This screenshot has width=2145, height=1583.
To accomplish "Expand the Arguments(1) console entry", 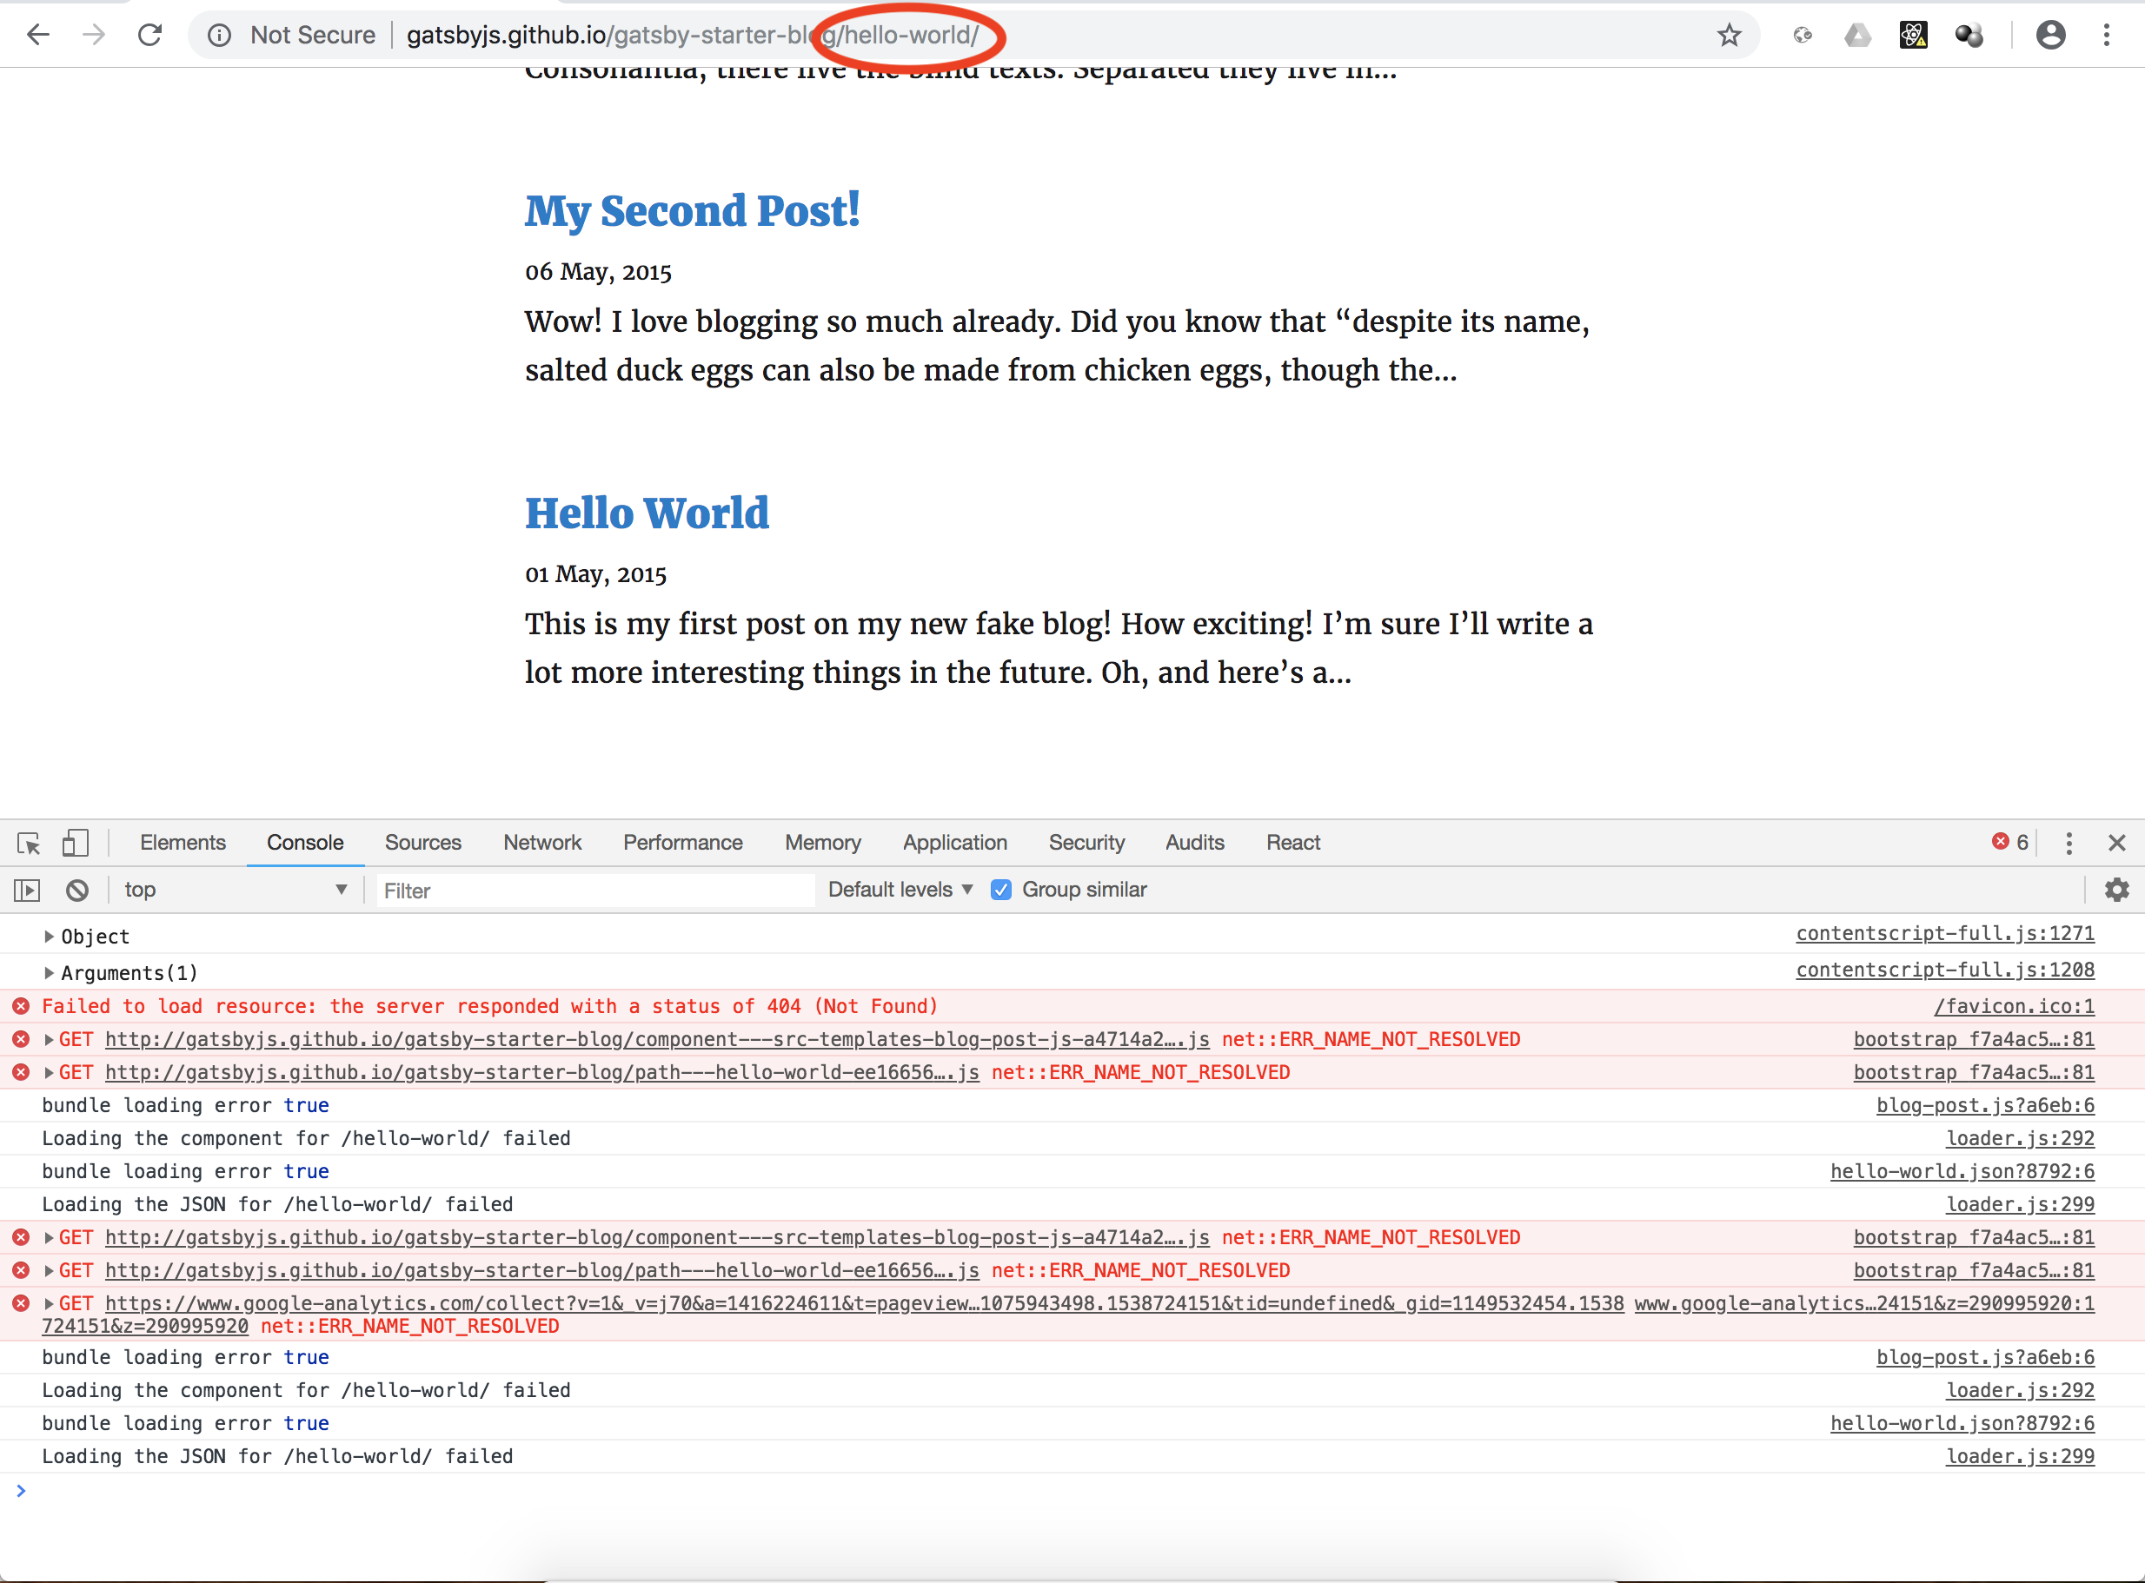I will (50, 971).
